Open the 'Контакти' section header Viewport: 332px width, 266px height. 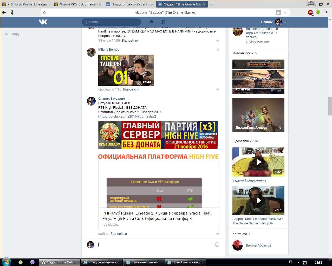239,234
